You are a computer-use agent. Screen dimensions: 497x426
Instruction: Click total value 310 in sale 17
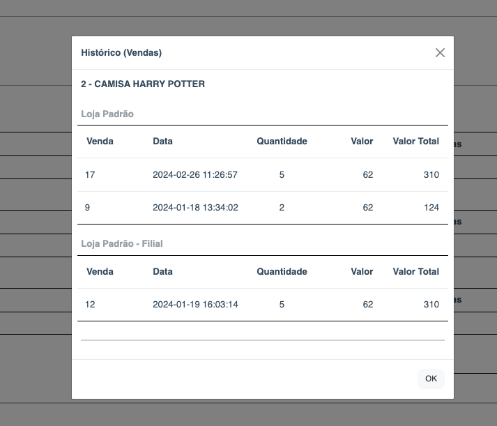tap(431, 174)
